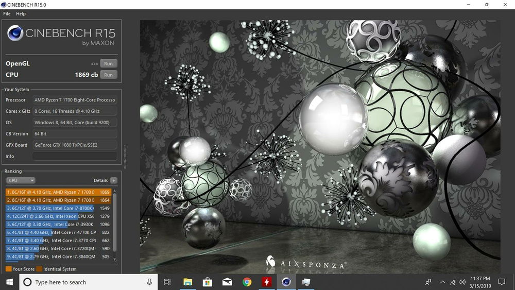Run the OpenGL benchmark
The width and height of the screenshot is (515, 290).
(x=108, y=64)
